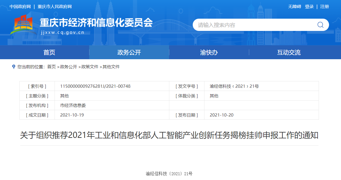Click 政务公开 in the breadcrumb

[68, 67]
